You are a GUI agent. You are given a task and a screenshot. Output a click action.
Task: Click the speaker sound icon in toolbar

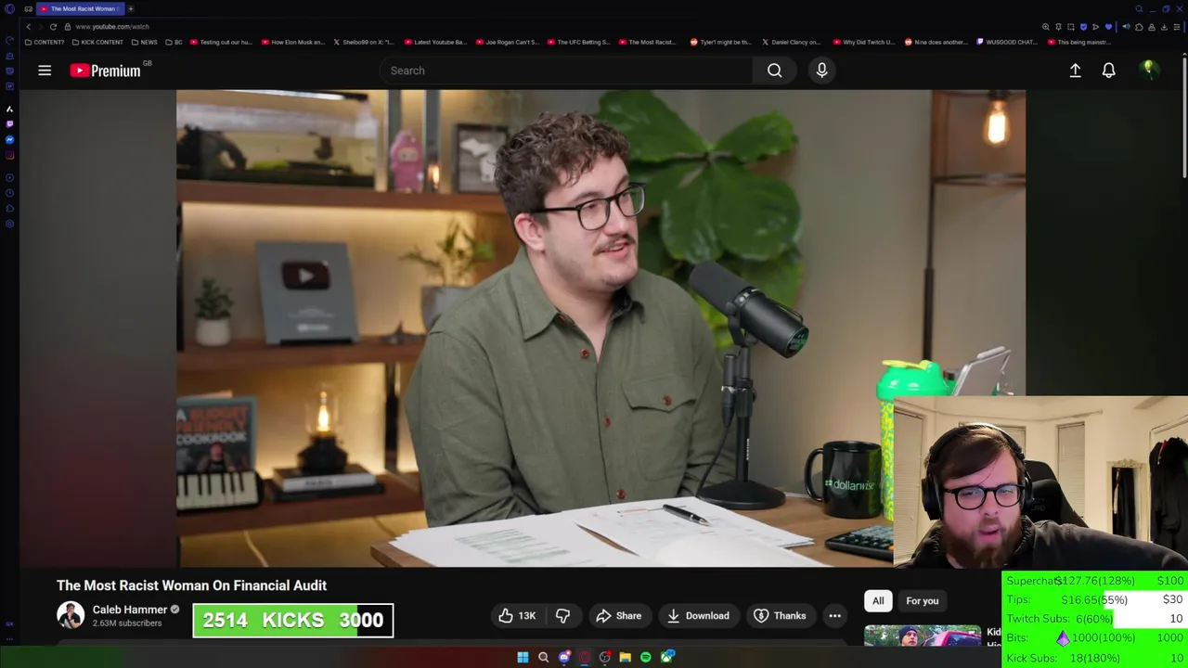1126,27
